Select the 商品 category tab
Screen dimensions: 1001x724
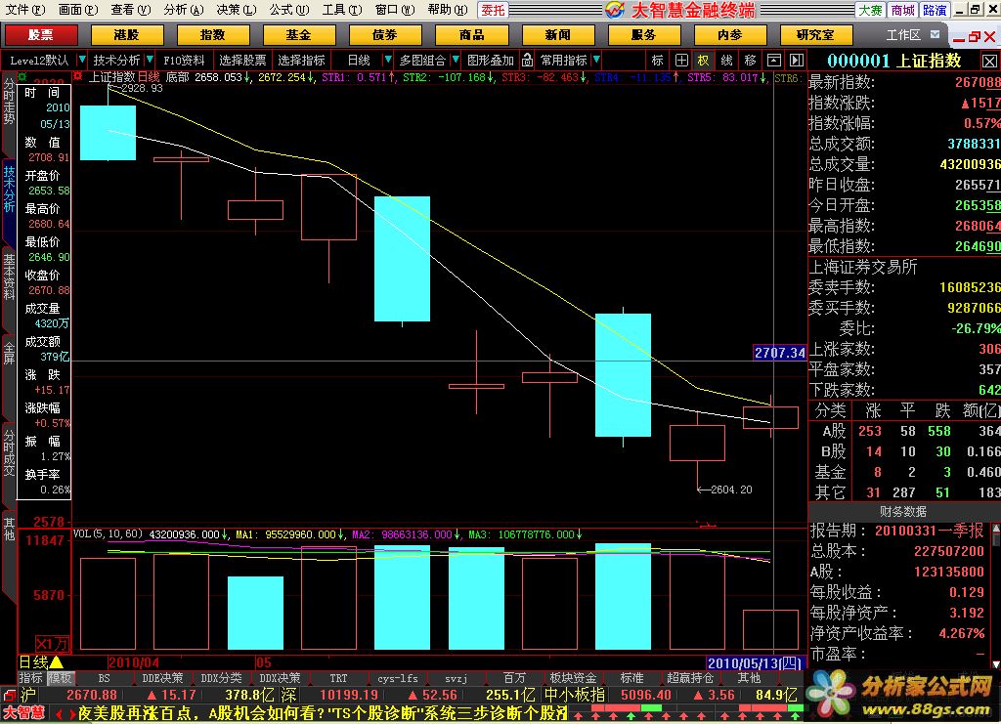471,34
